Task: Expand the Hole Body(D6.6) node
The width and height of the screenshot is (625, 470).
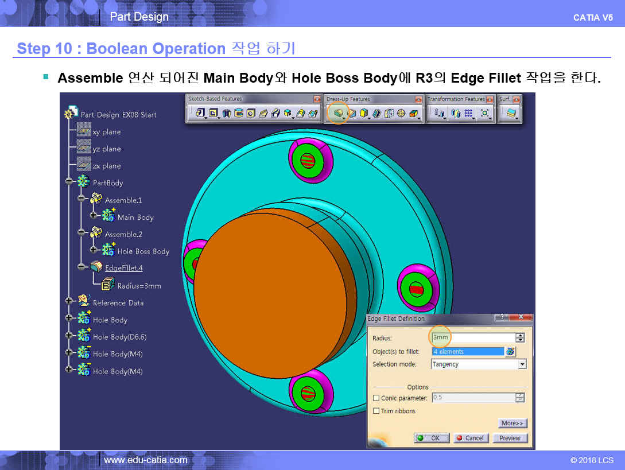Action: click(69, 337)
